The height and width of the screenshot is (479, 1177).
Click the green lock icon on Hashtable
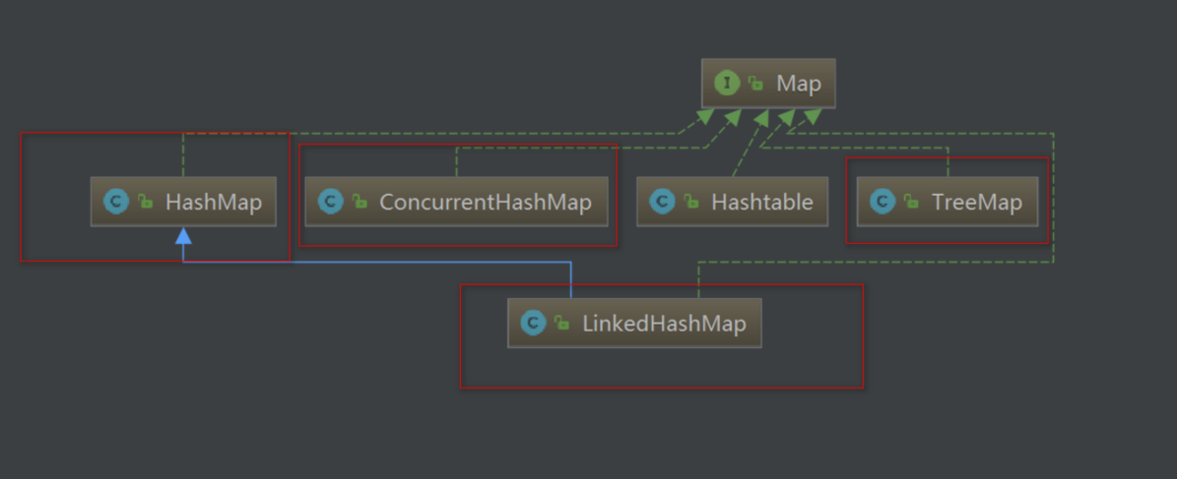tap(691, 203)
